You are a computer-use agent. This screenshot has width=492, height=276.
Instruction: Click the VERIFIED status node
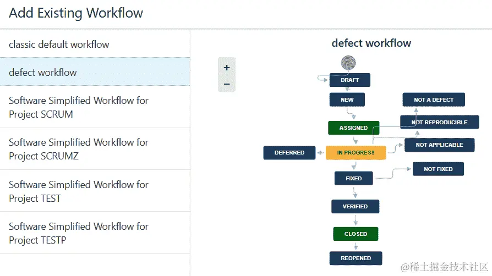click(355, 206)
